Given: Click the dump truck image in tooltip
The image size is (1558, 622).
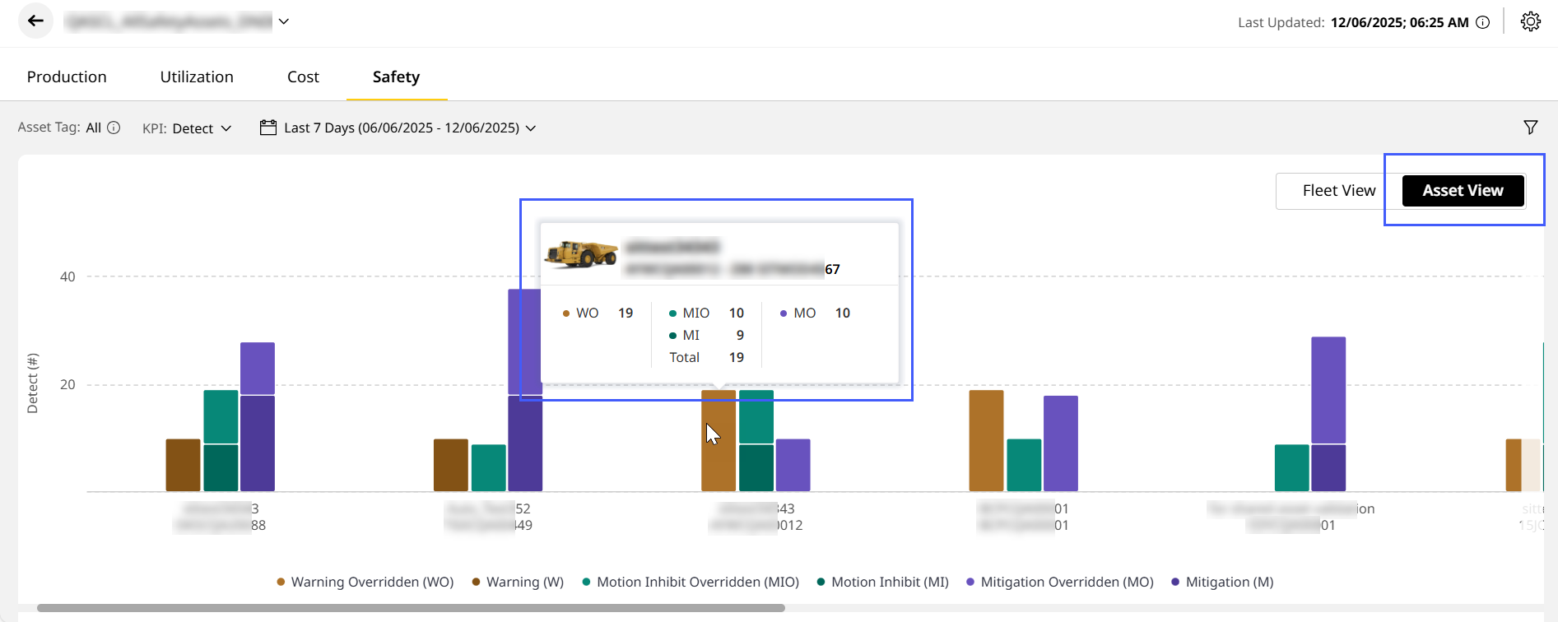Looking at the screenshot, I should tap(581, 254).
